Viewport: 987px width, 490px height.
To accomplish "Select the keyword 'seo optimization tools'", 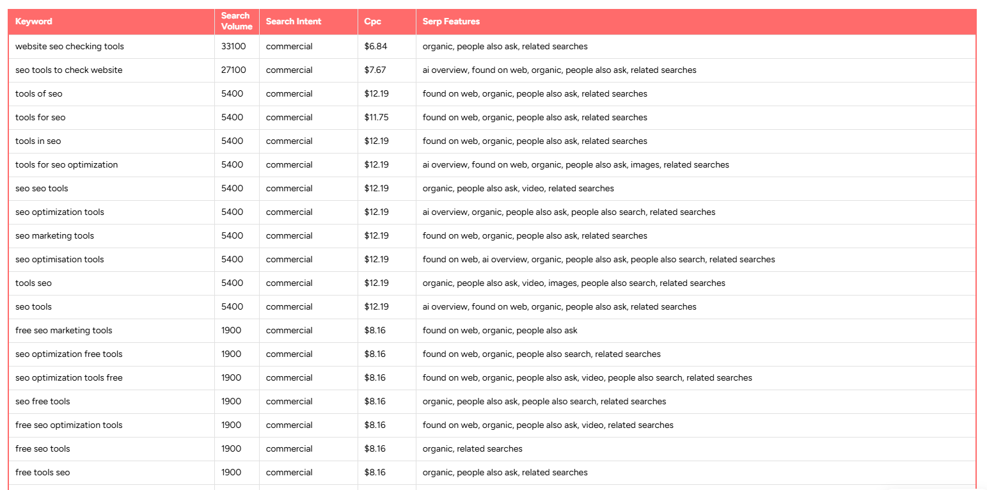I will pos(59,212).
